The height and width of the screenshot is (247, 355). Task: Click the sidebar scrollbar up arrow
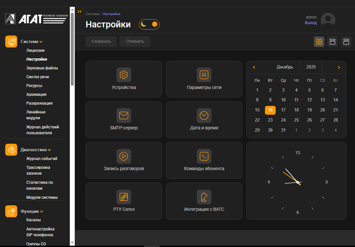(72, 9)
